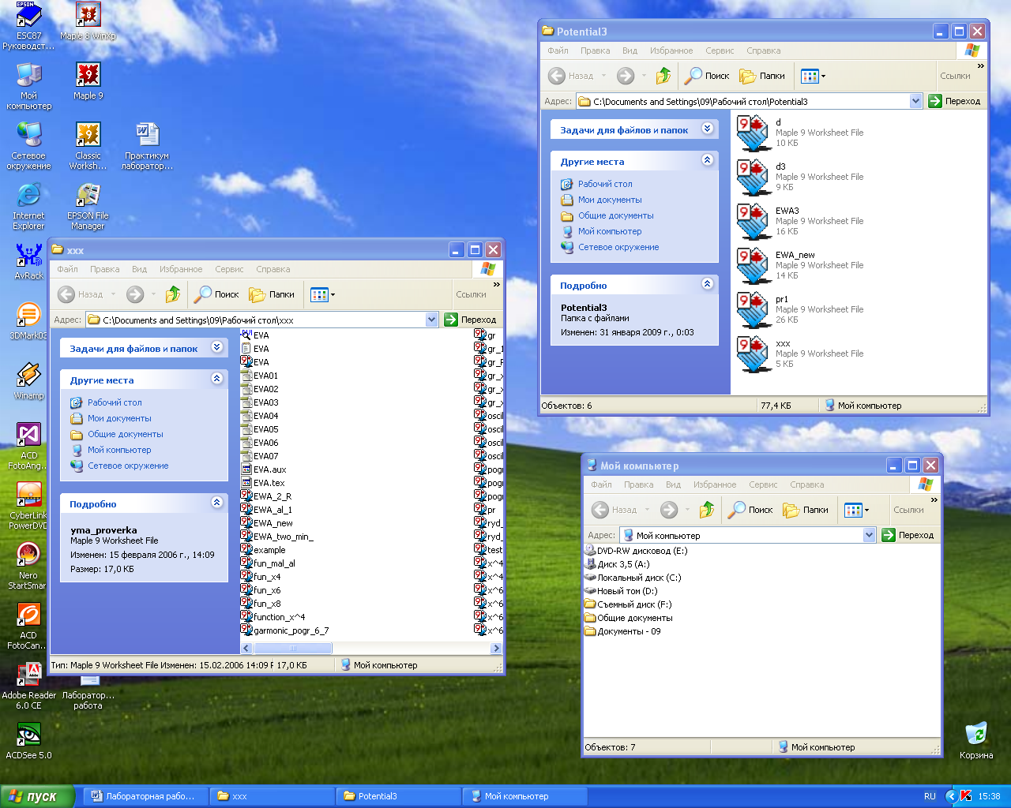This screenshot has height=808, width=1011.
Task: Select Диск 3,5 (A:) floppy drive
Action: pos(617,564)
